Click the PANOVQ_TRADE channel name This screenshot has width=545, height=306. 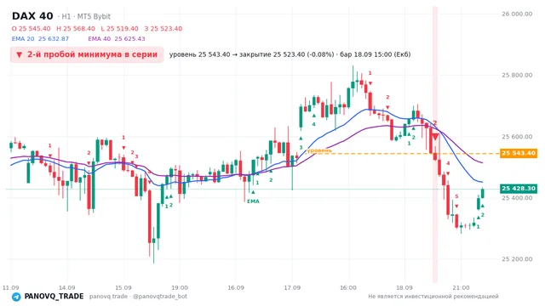[54, 297]
